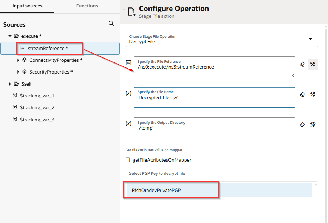Click the eraser icon beside File Name

click(x=302, y=95)
